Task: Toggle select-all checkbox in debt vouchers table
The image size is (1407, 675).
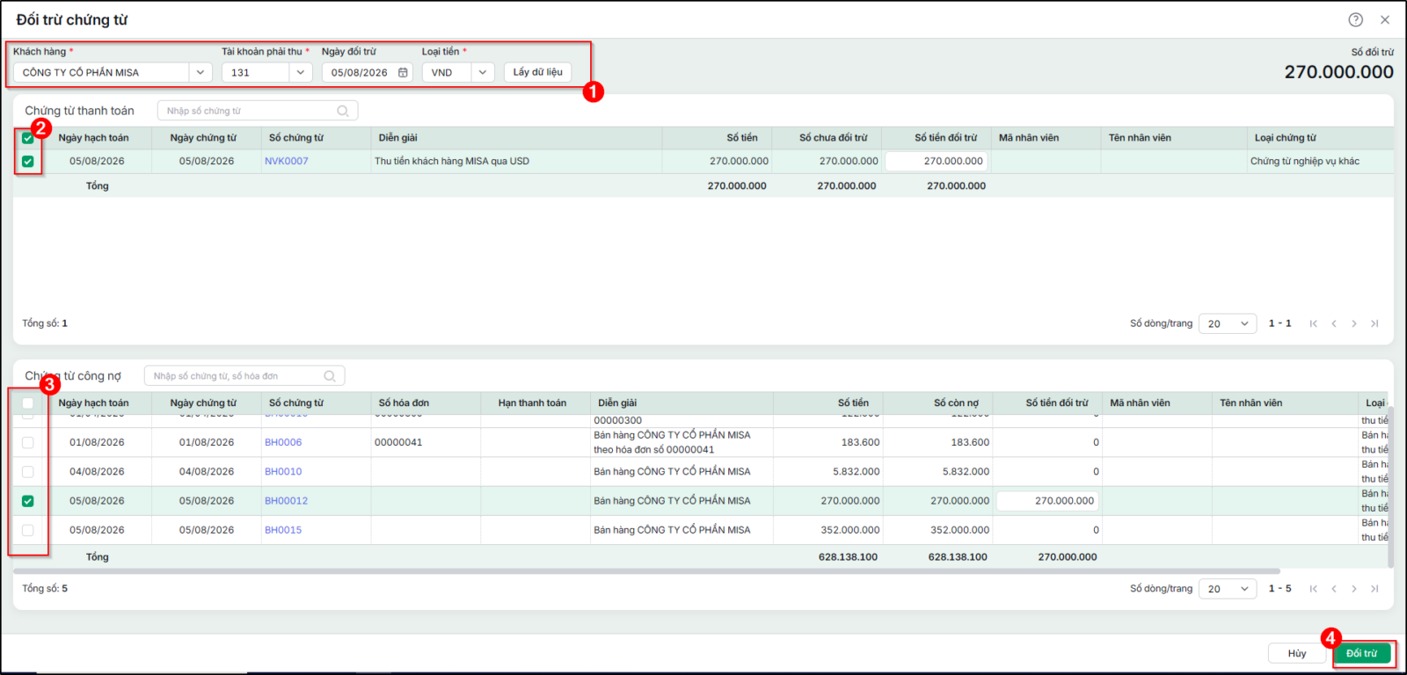Action: pos(28,403)
